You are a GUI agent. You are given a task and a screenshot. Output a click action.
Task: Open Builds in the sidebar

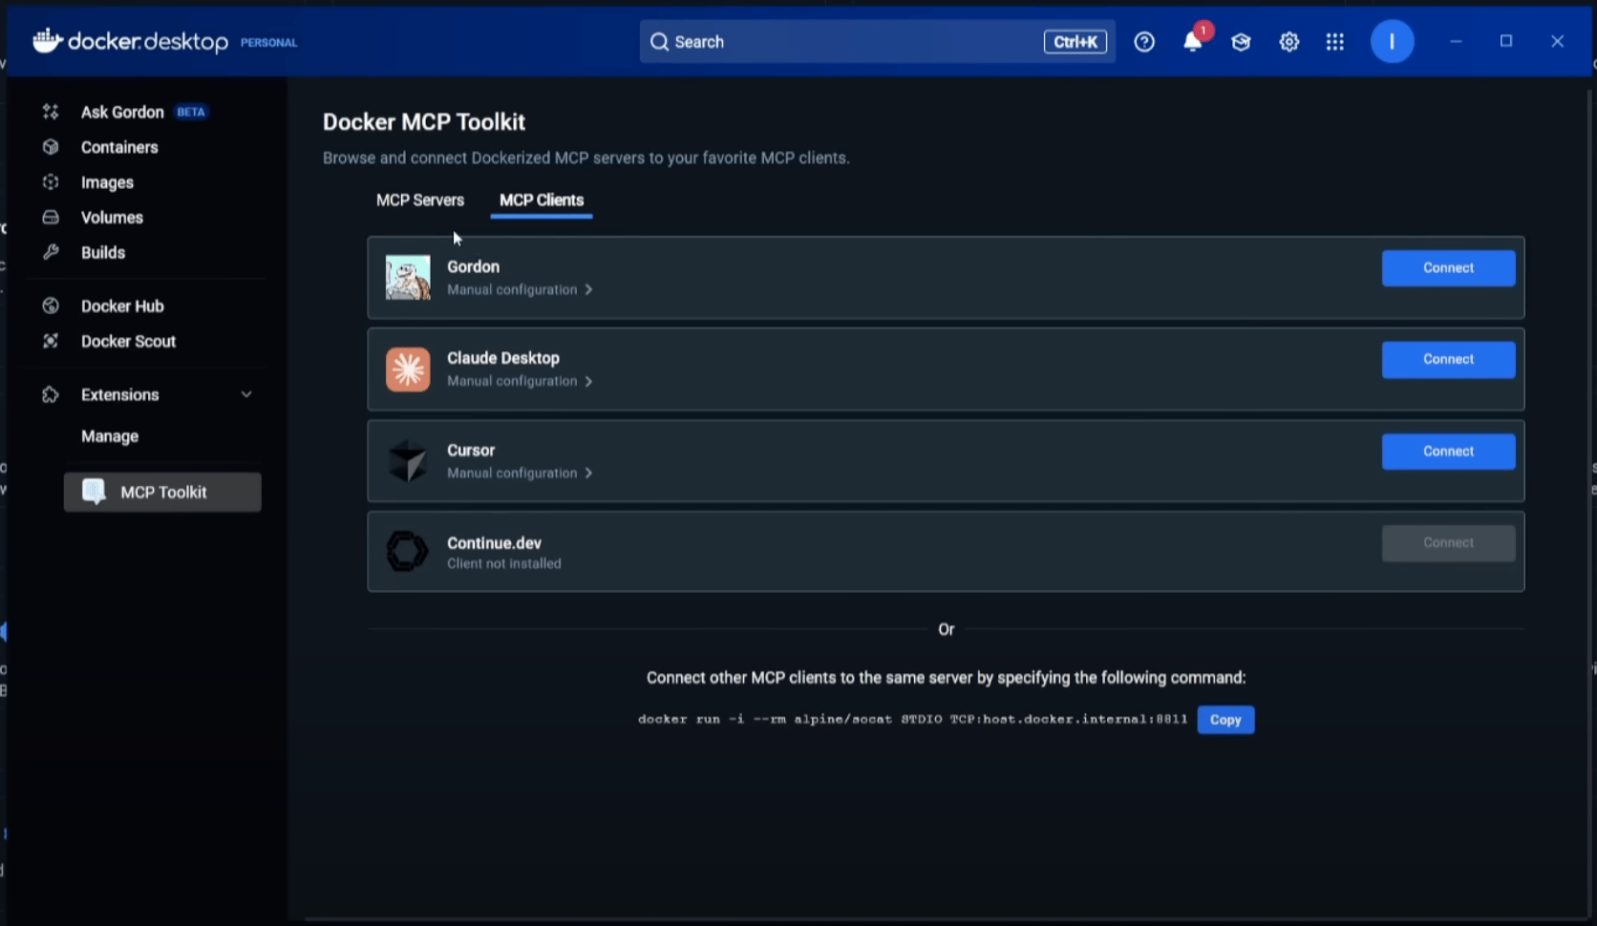tap(103, 252)
